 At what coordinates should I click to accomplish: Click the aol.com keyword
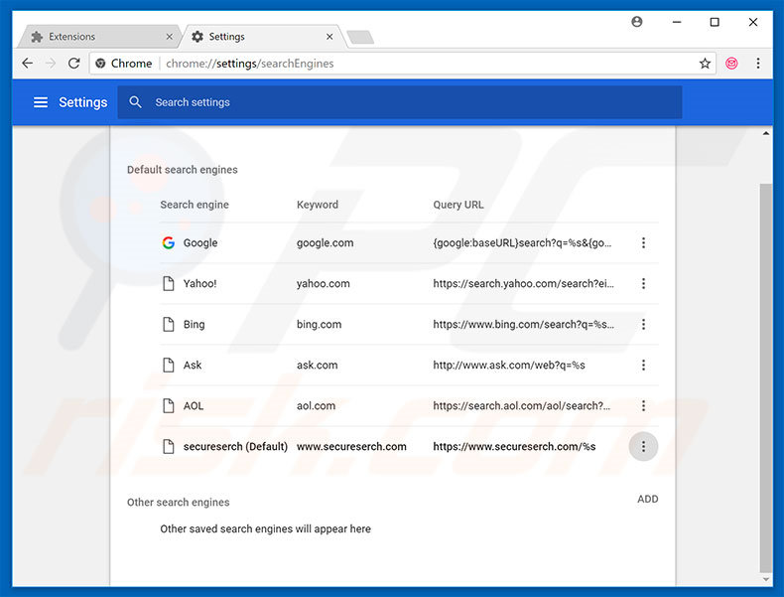[x=316, y=406]
